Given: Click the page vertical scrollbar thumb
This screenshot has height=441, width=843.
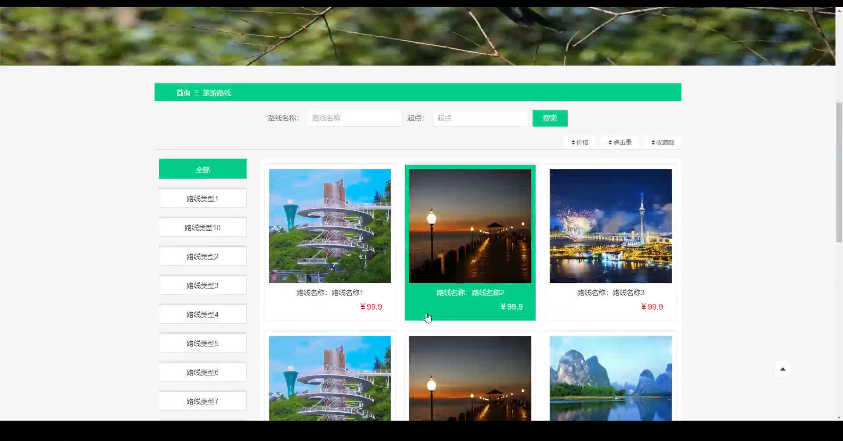Looking at the screenshot, I should point(839,172).
